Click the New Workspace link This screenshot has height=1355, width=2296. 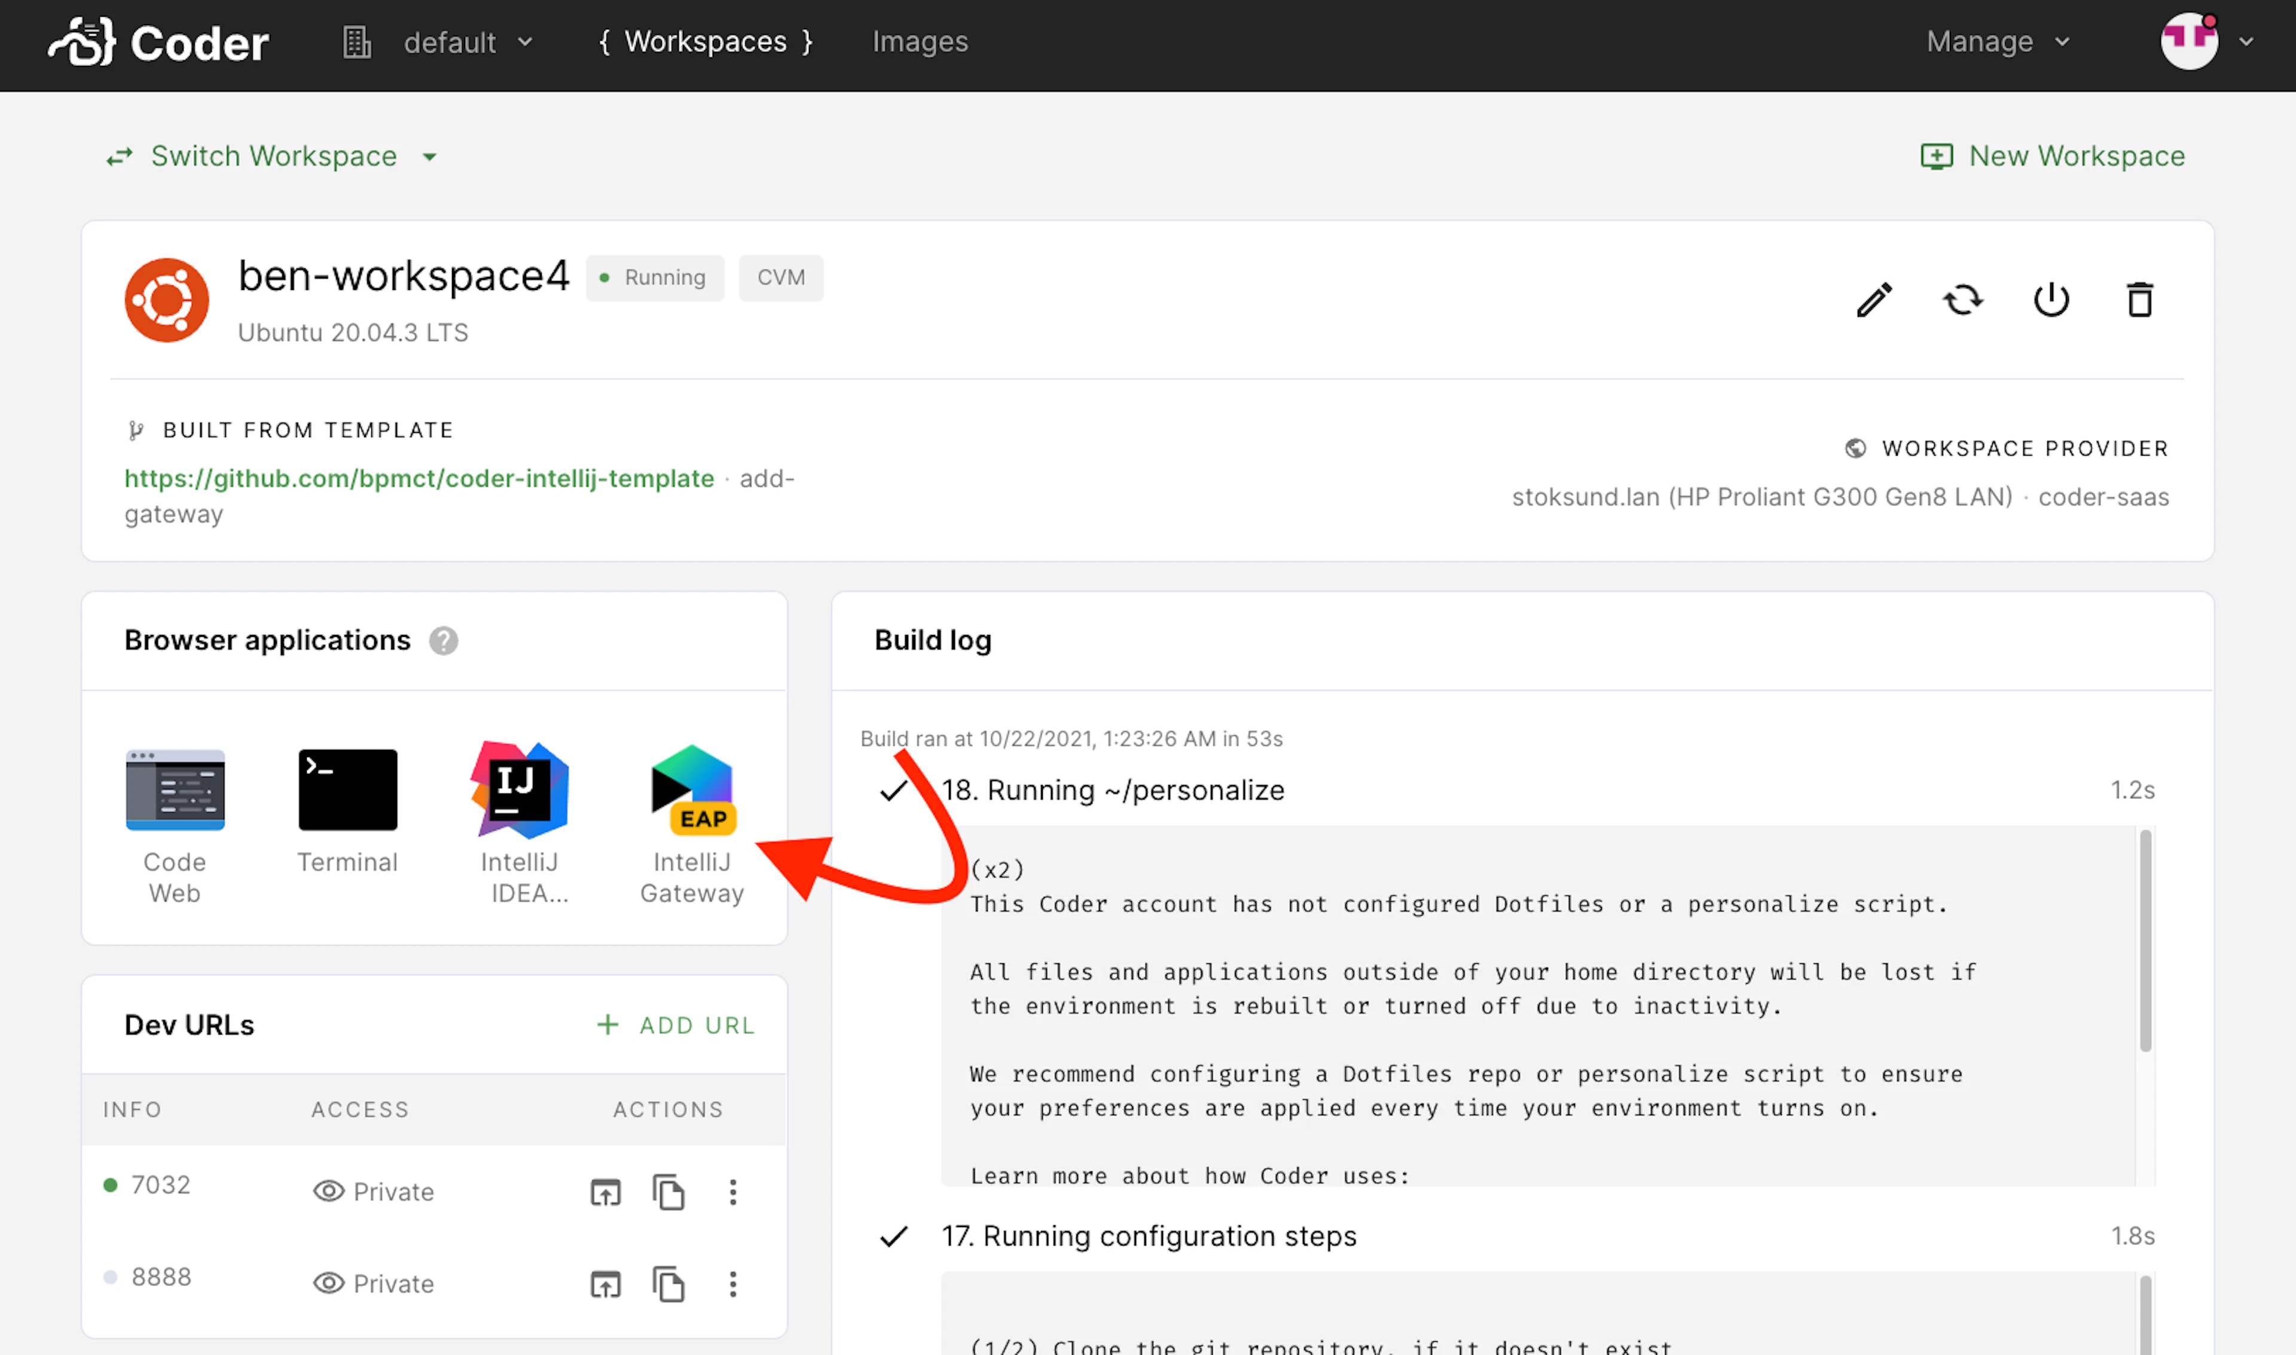pos(2052,156)
